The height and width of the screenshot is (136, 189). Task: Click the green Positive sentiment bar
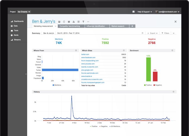[x=149, y=69]
